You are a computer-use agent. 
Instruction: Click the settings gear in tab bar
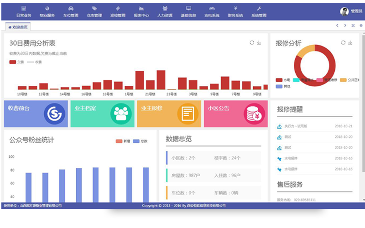[360, 26]
